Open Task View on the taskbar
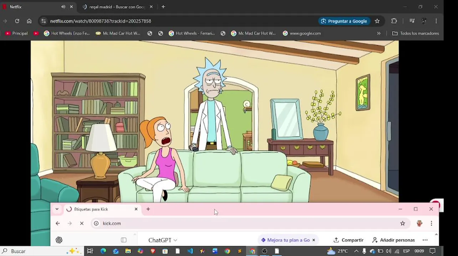 [90, 251]
